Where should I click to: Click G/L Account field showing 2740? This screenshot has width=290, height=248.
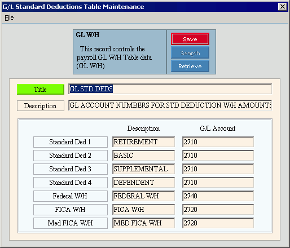pyautogui.click(x=218, y=196)
